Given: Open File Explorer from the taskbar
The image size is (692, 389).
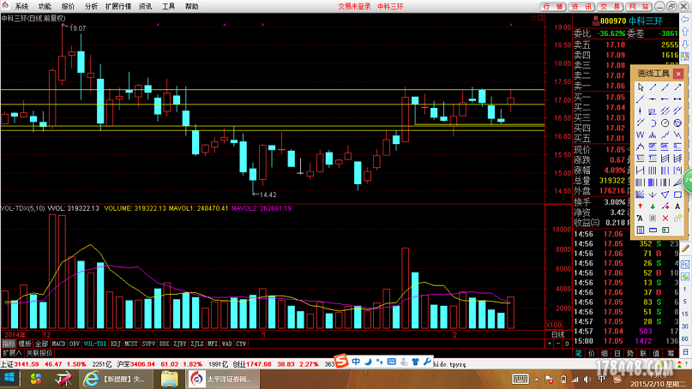Looking at the screenshot, I should [170, 379].
